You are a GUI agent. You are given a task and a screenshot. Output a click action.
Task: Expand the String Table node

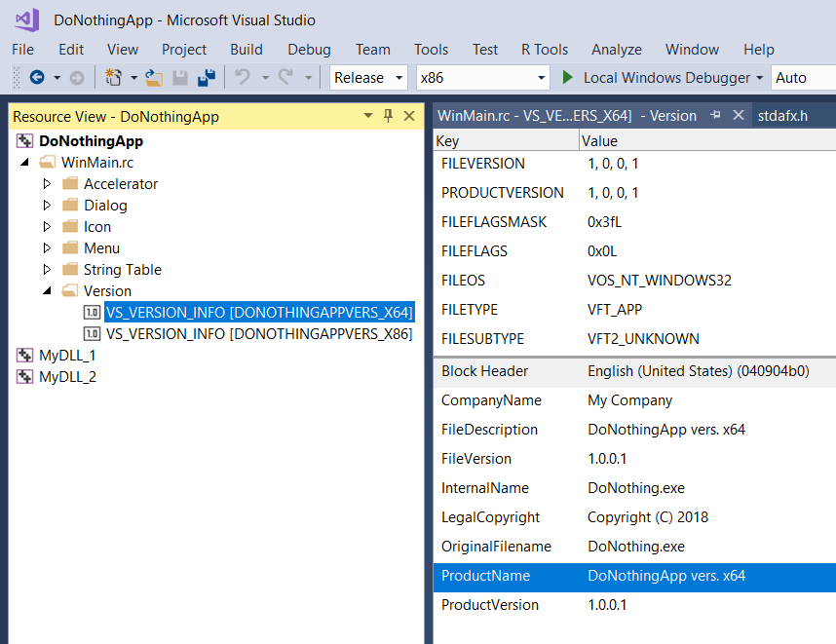(x=47, y=269)
